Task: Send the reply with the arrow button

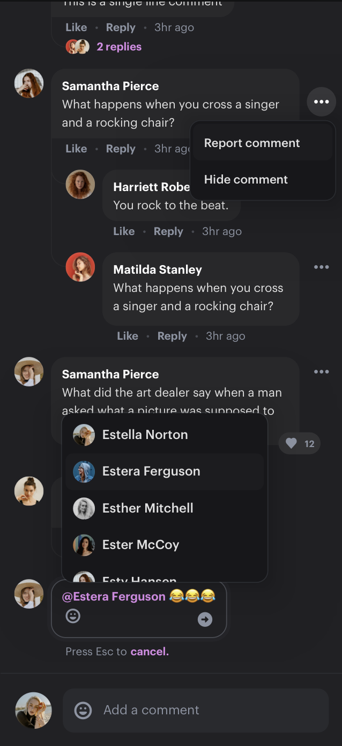Action: [205, 619]
